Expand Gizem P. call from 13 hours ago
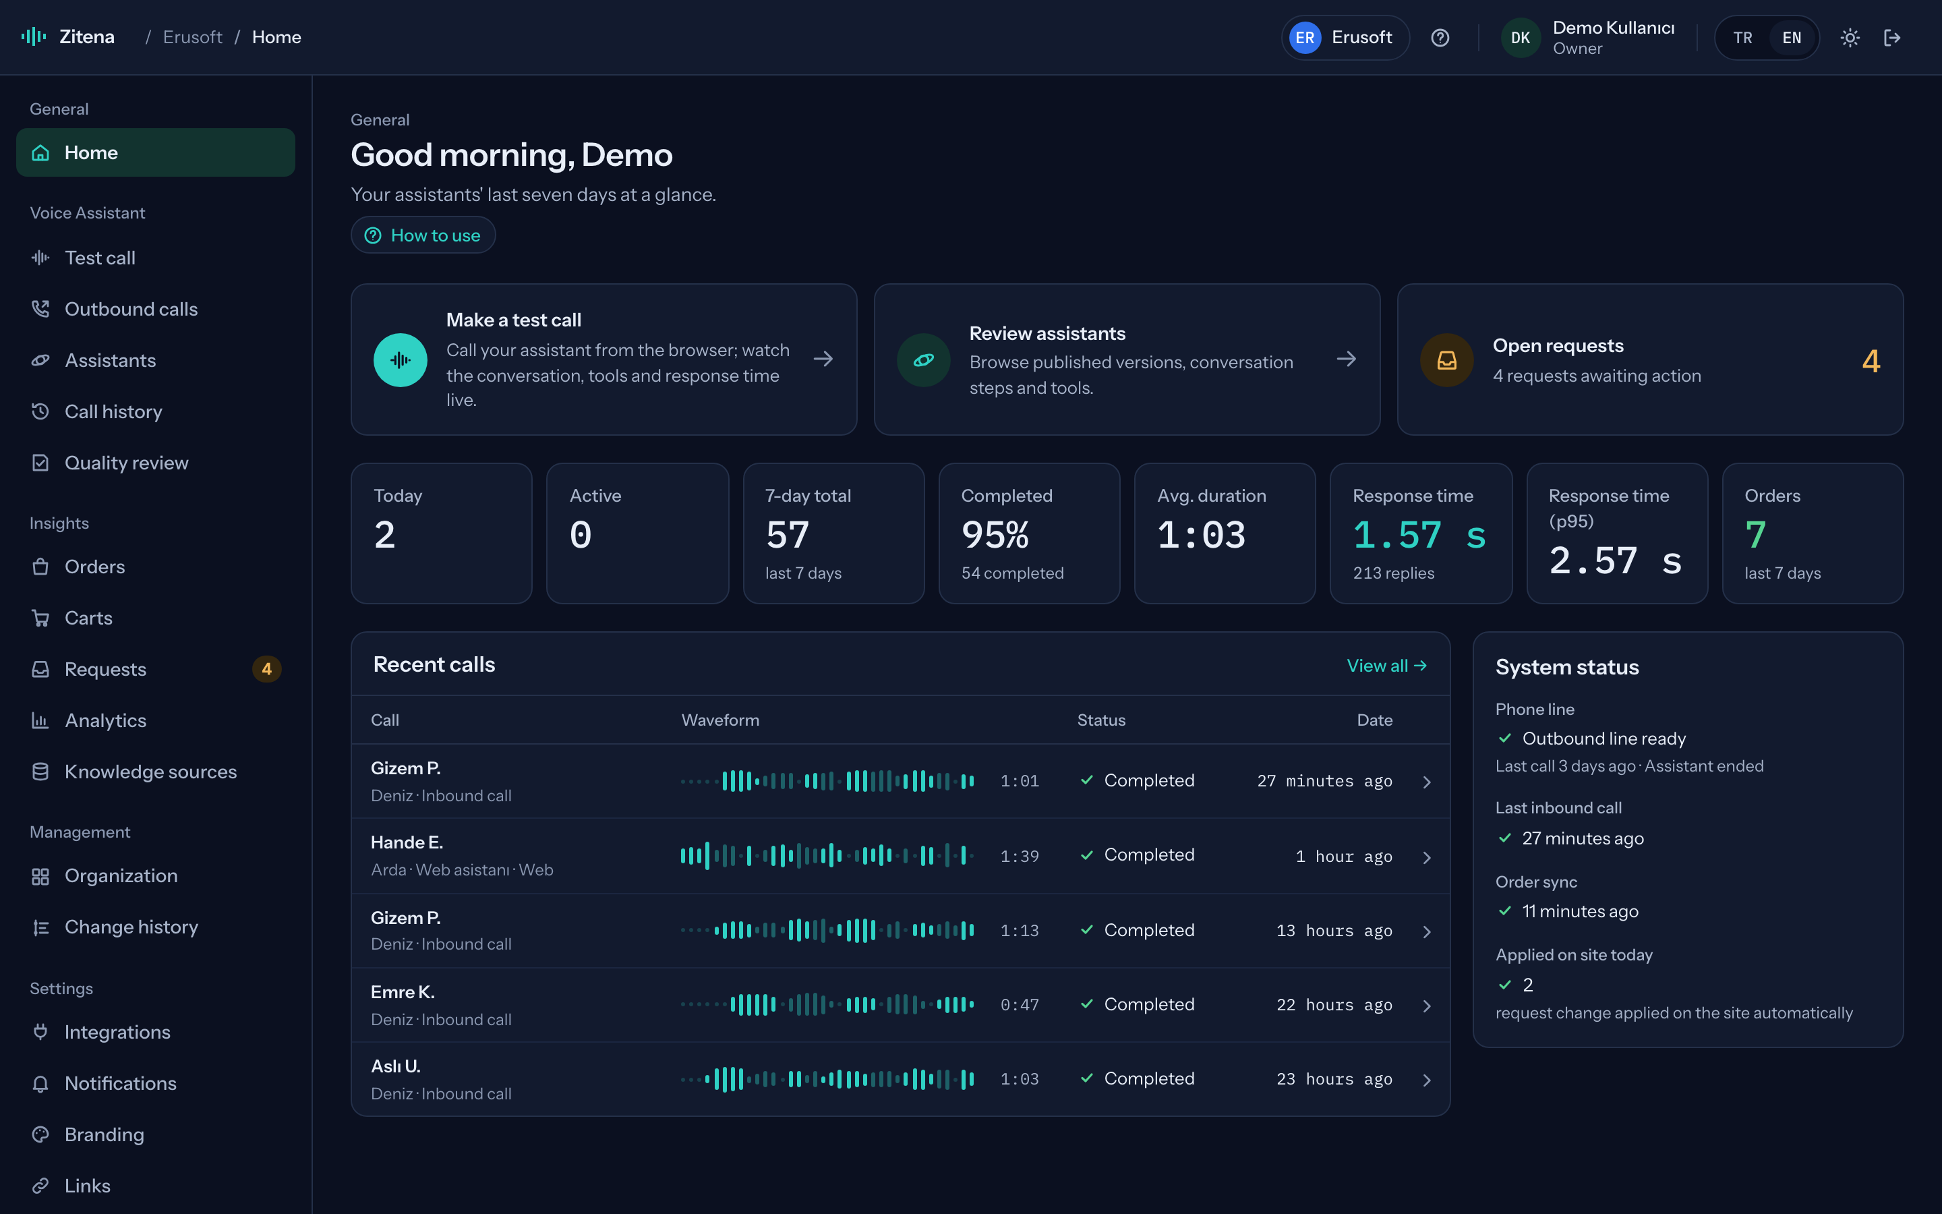The height and width of the screenshot is (1214, 1942). tap(1426, 931)
